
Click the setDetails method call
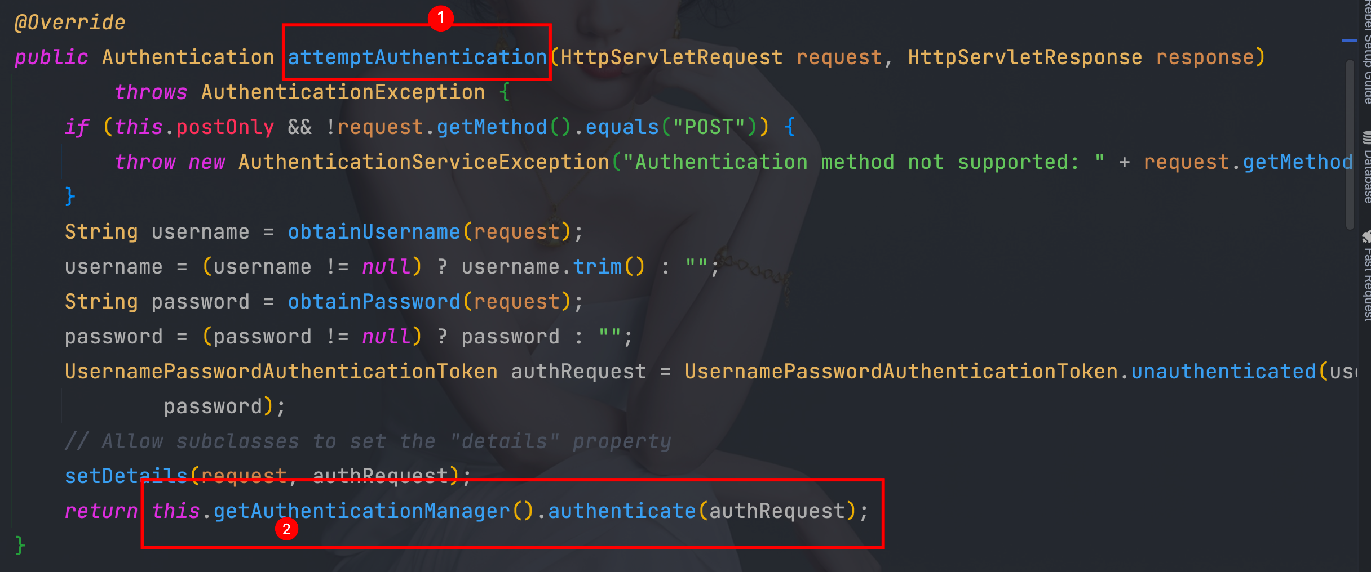coord(126,476)
